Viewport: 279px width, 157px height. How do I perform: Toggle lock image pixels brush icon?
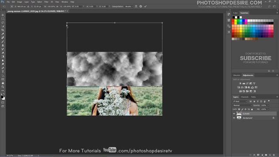242,109
